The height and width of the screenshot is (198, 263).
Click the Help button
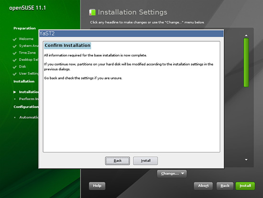[97, 186]
